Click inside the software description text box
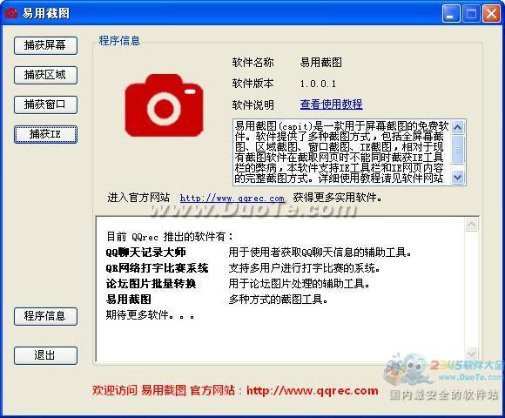Image resolution: width=505 pixels, height=418 pixels. (342, 152)
